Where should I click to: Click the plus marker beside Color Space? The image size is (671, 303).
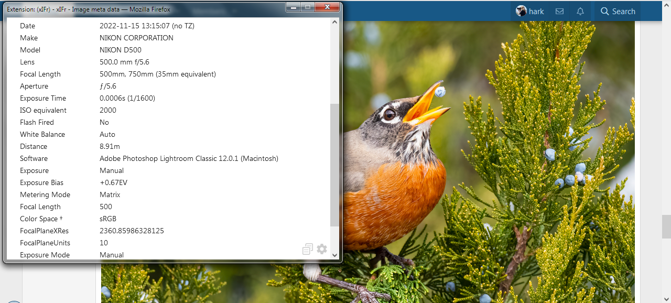pos(61,218)
